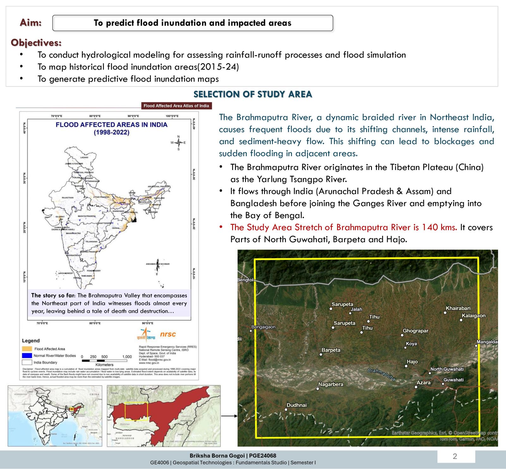This screenshot has height=469, width=506.
Task: Click the 'Guwahati' place label below North Guwahati
Action: pos(454,380)
